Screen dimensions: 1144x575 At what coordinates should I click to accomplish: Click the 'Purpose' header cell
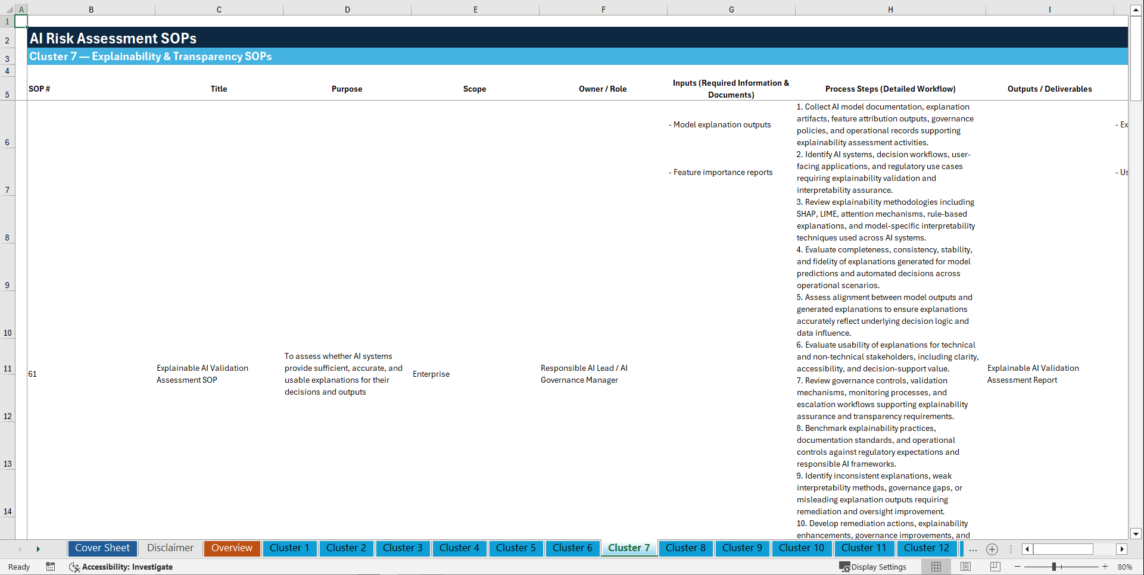click(x=347, y=89)
